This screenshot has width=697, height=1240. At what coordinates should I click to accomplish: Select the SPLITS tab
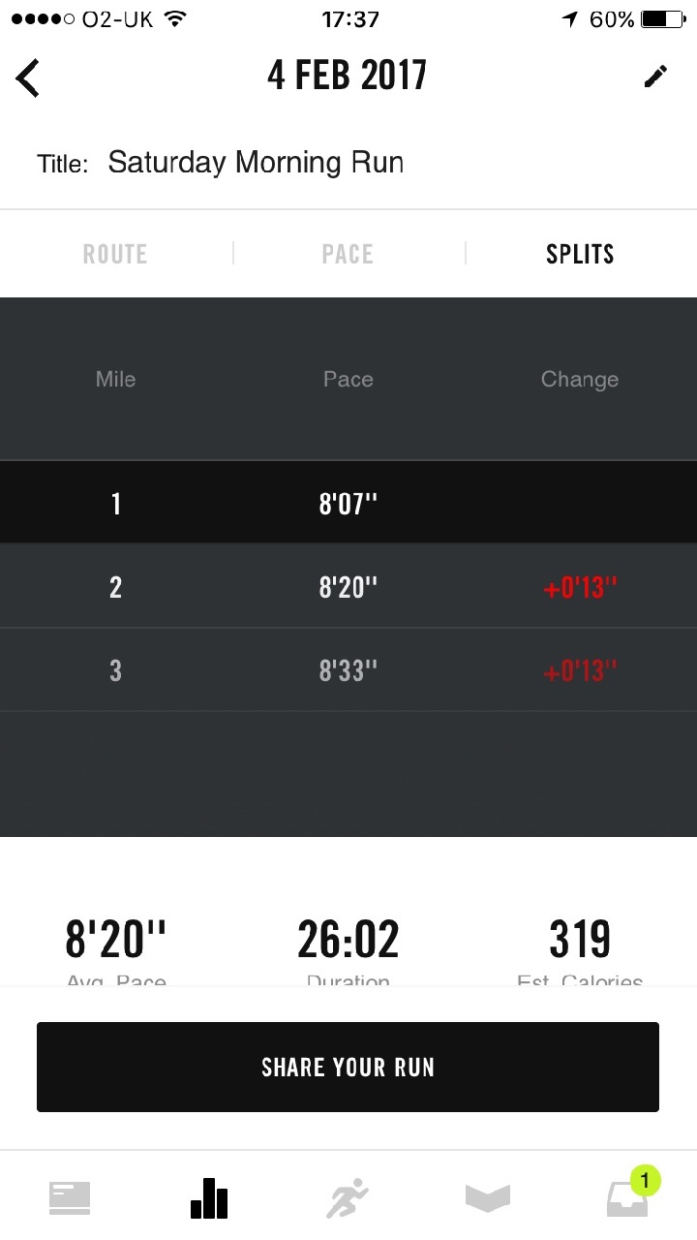click(x=580, y=254)
